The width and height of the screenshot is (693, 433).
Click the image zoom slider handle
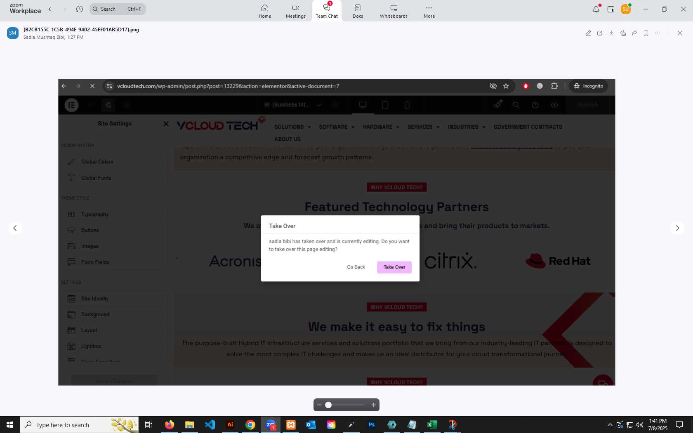(x=328, y=405)
